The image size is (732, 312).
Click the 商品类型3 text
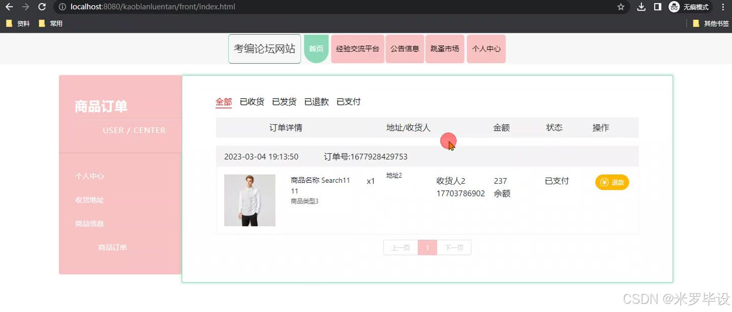tap(304, 202)
